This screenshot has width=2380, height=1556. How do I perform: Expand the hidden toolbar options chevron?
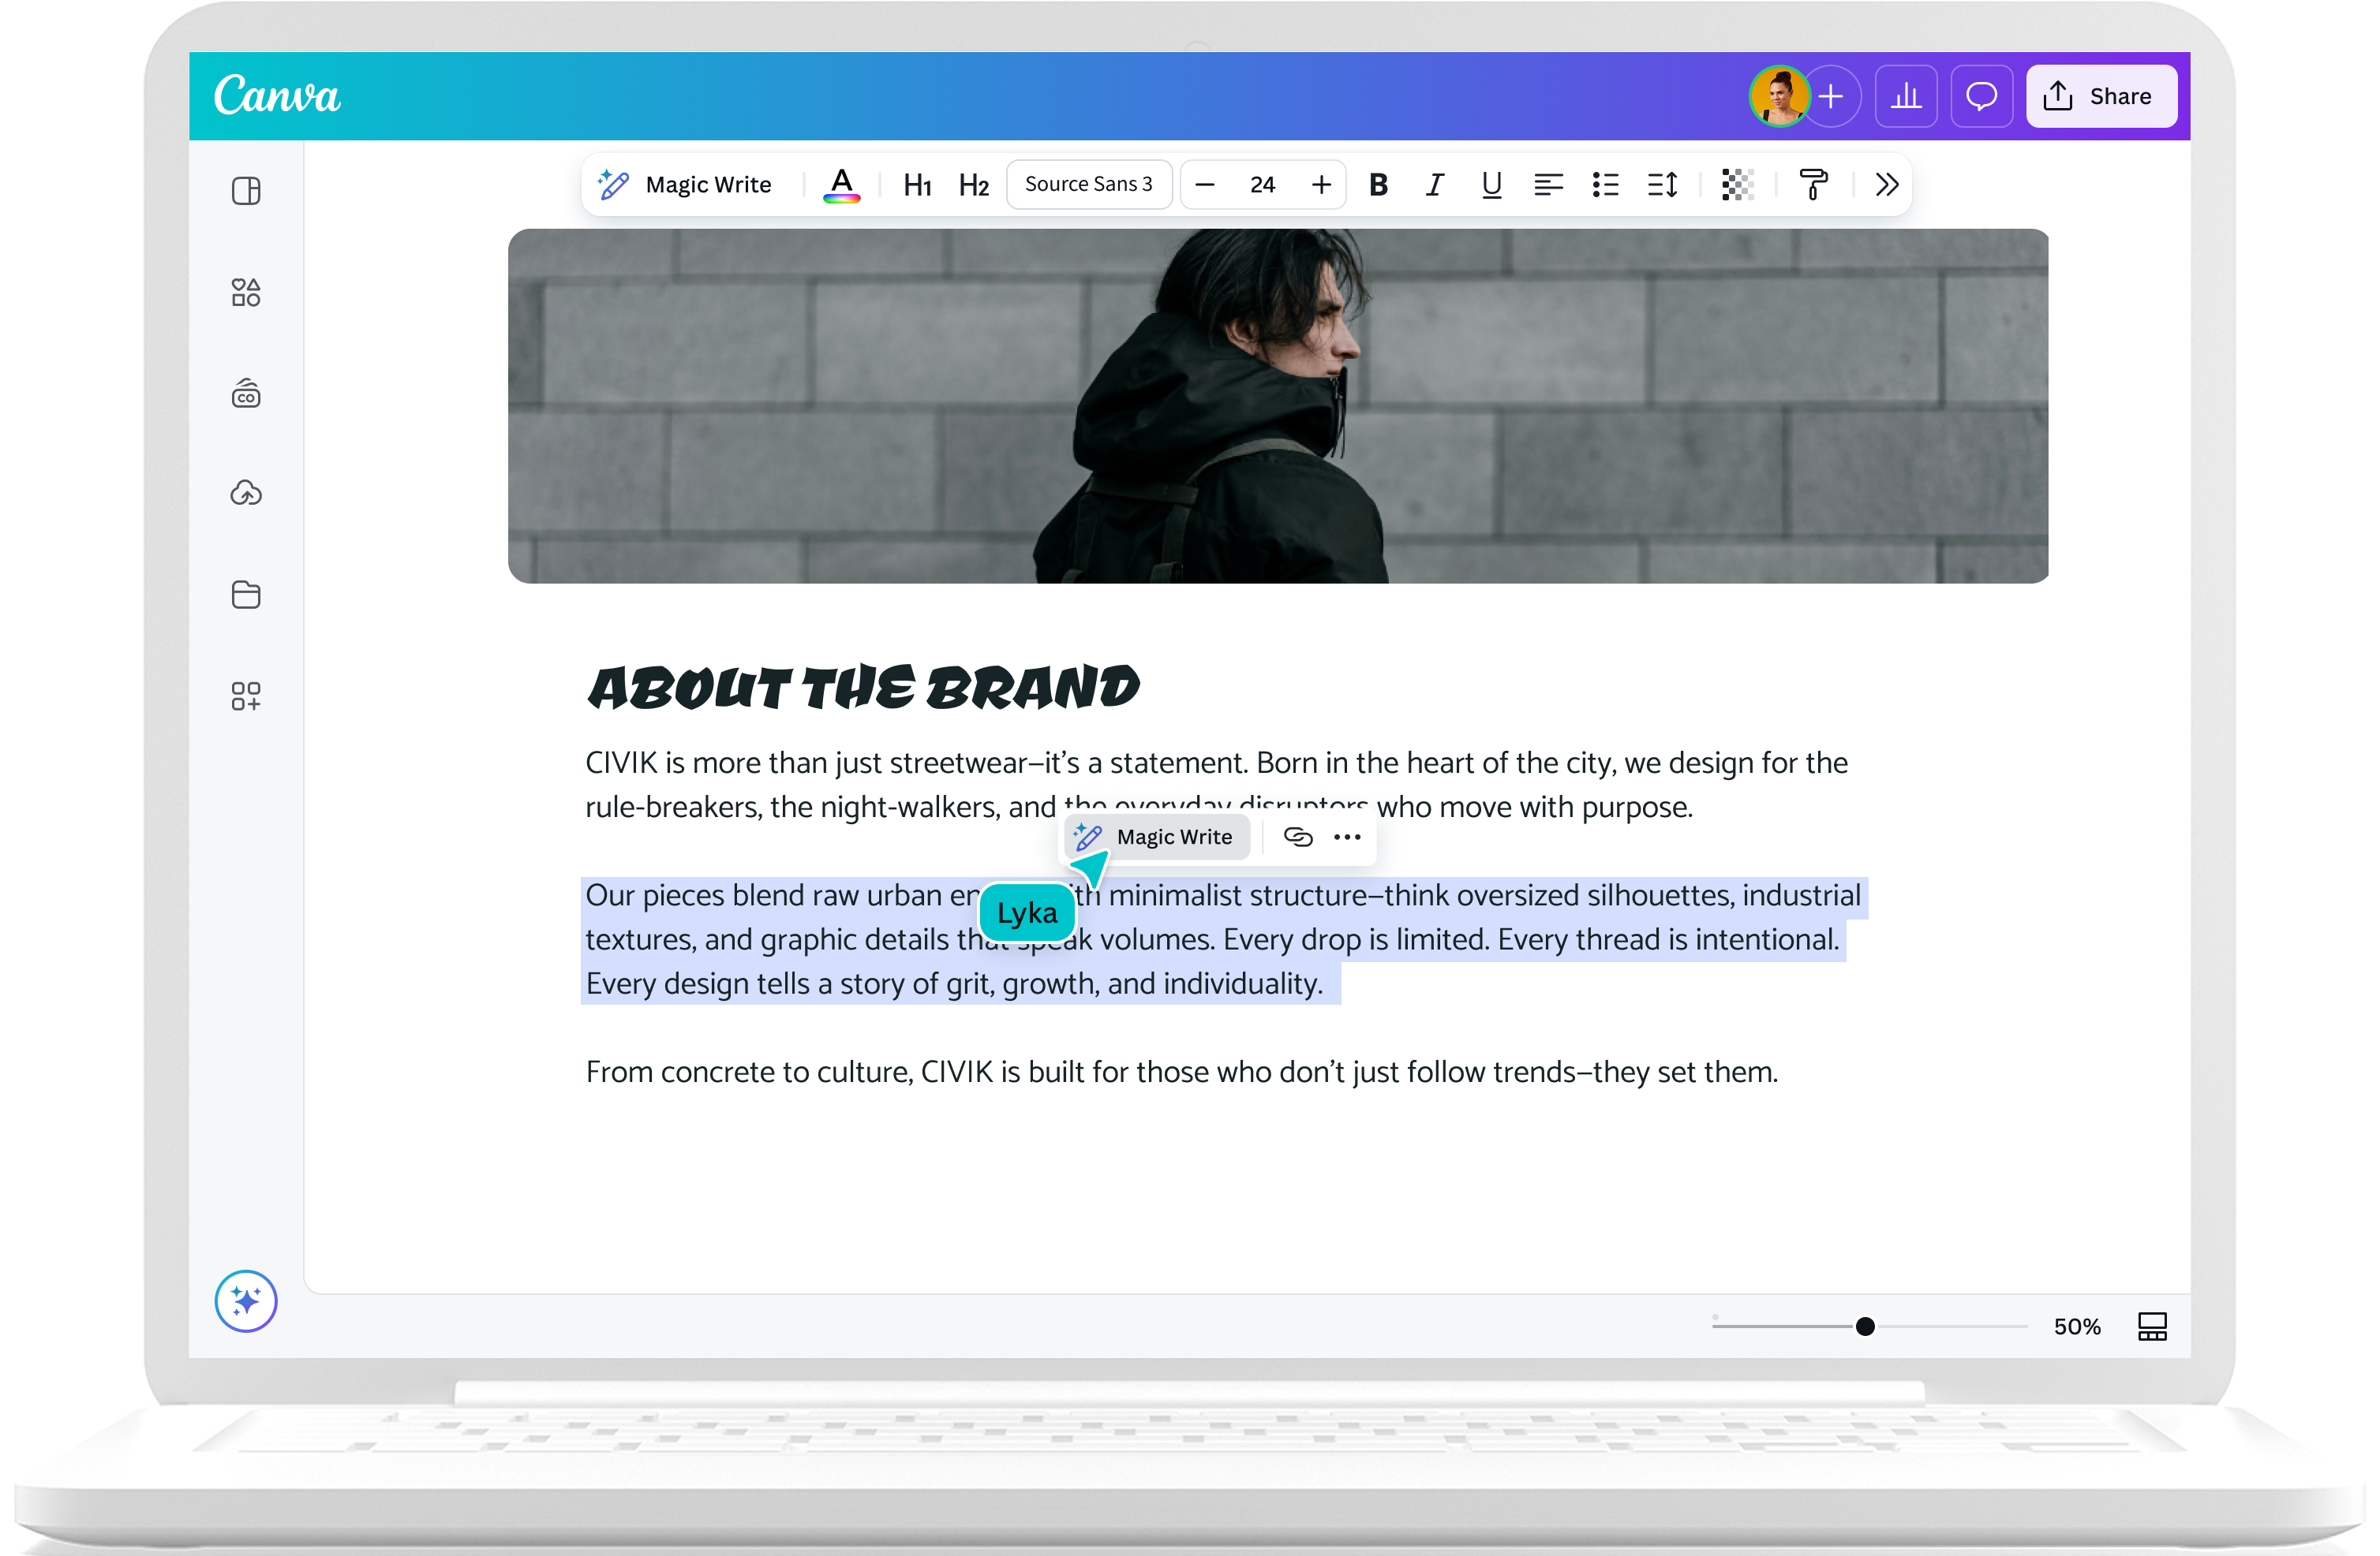click(1885, 184)
